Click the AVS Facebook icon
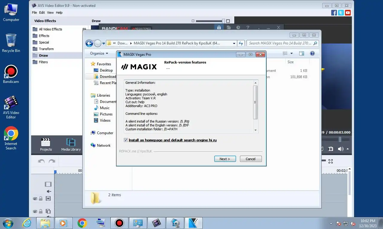The height and width of the screenshot is (229, 383). [334, 13]
